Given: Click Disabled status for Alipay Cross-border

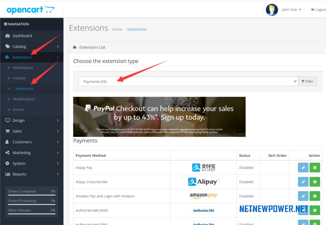Looking at the screenshot, I should pos(246,182).
